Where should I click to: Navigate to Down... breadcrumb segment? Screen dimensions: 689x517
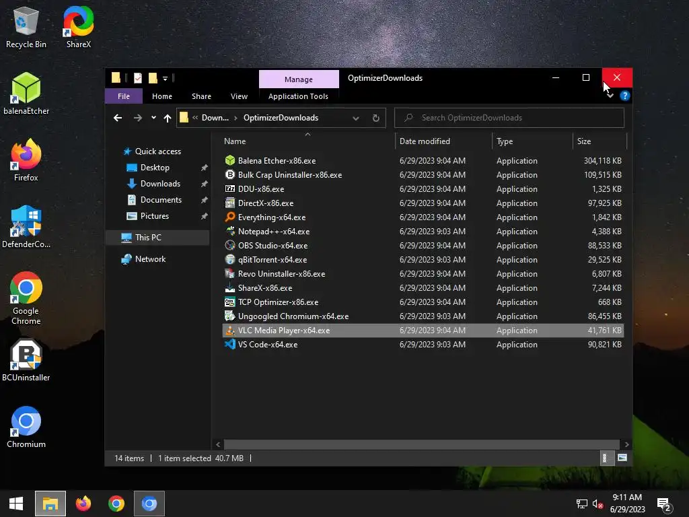pyautogui.click(x=215, y=118)
